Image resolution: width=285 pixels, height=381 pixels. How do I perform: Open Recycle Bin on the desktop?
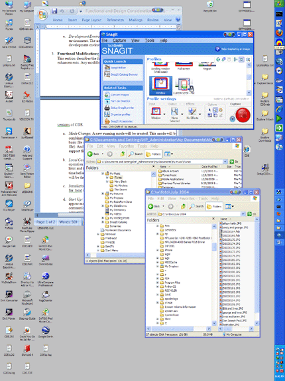click(210, 7)
